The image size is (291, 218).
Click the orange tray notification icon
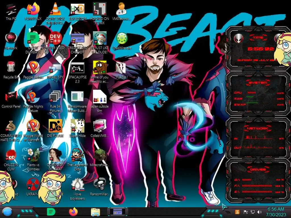(237, 212)
